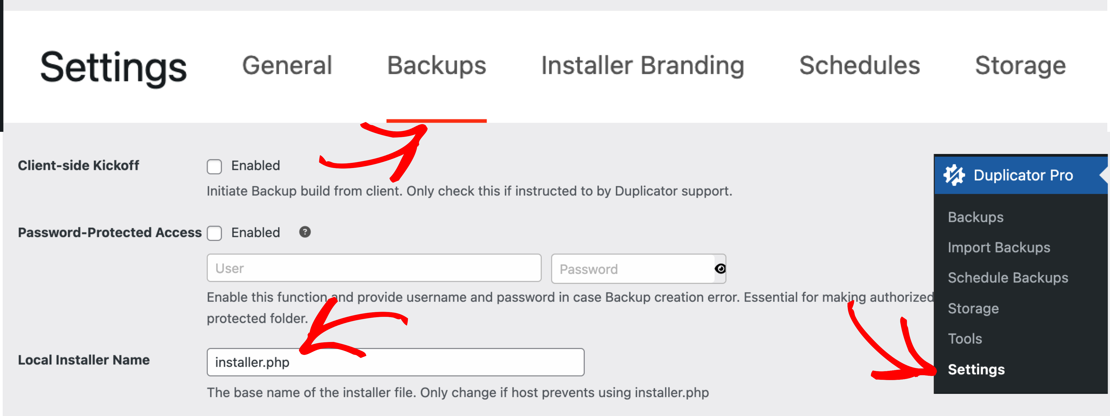Enable the Client-side Kickoff checkbox
This screenshot has width=1110, height=416.
[214, 166]
